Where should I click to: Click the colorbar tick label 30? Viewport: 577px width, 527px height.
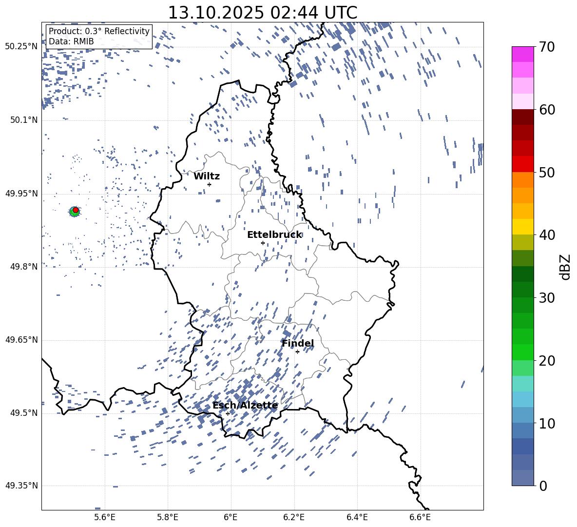pyautogui.click(x=547, y=298)
